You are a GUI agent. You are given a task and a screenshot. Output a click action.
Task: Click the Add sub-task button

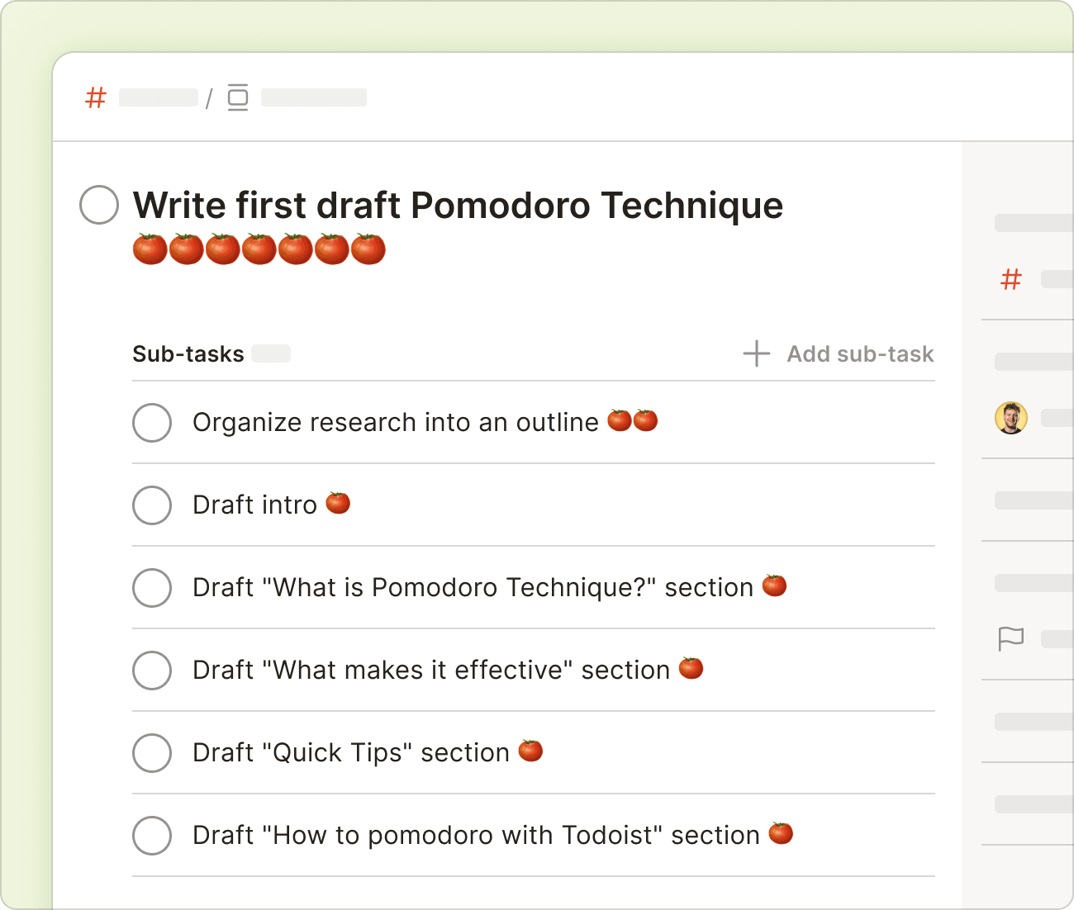(x=859, y=353)
